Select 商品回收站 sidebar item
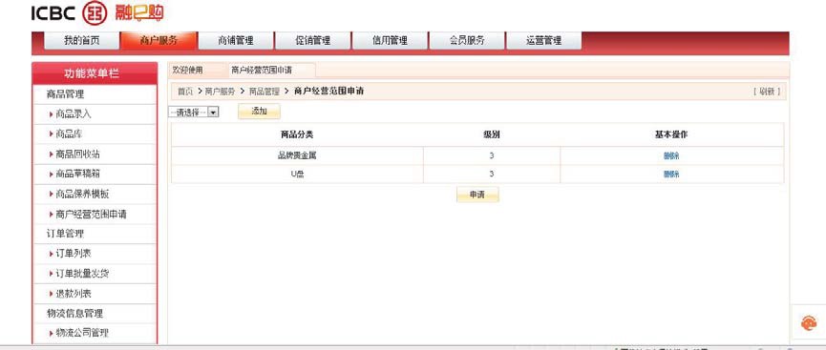Viewport: 826px width, 350px height. pyautogui.click(x=77, y=154)
